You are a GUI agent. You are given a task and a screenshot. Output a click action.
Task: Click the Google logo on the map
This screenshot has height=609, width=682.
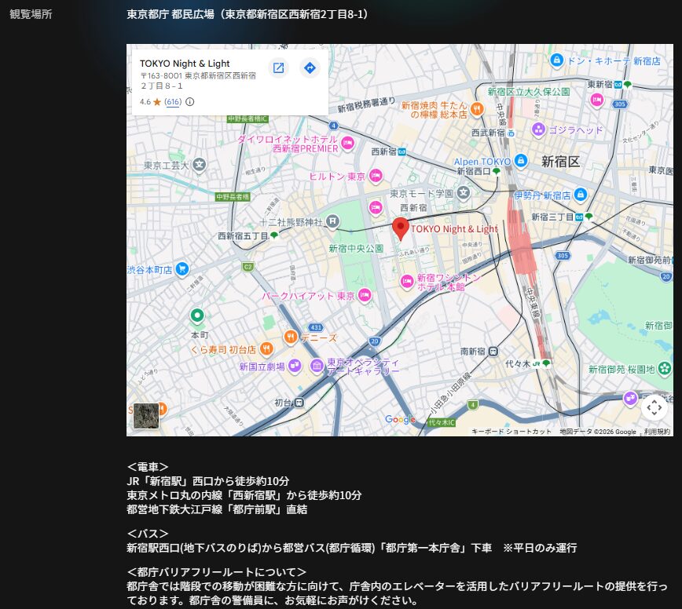[x=400, y=420]
